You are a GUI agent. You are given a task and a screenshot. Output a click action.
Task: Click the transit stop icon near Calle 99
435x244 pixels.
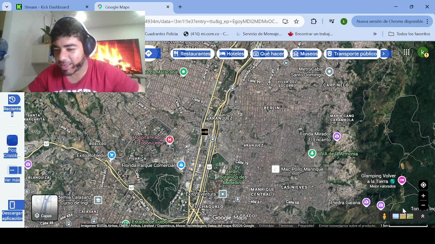point(232,88)
